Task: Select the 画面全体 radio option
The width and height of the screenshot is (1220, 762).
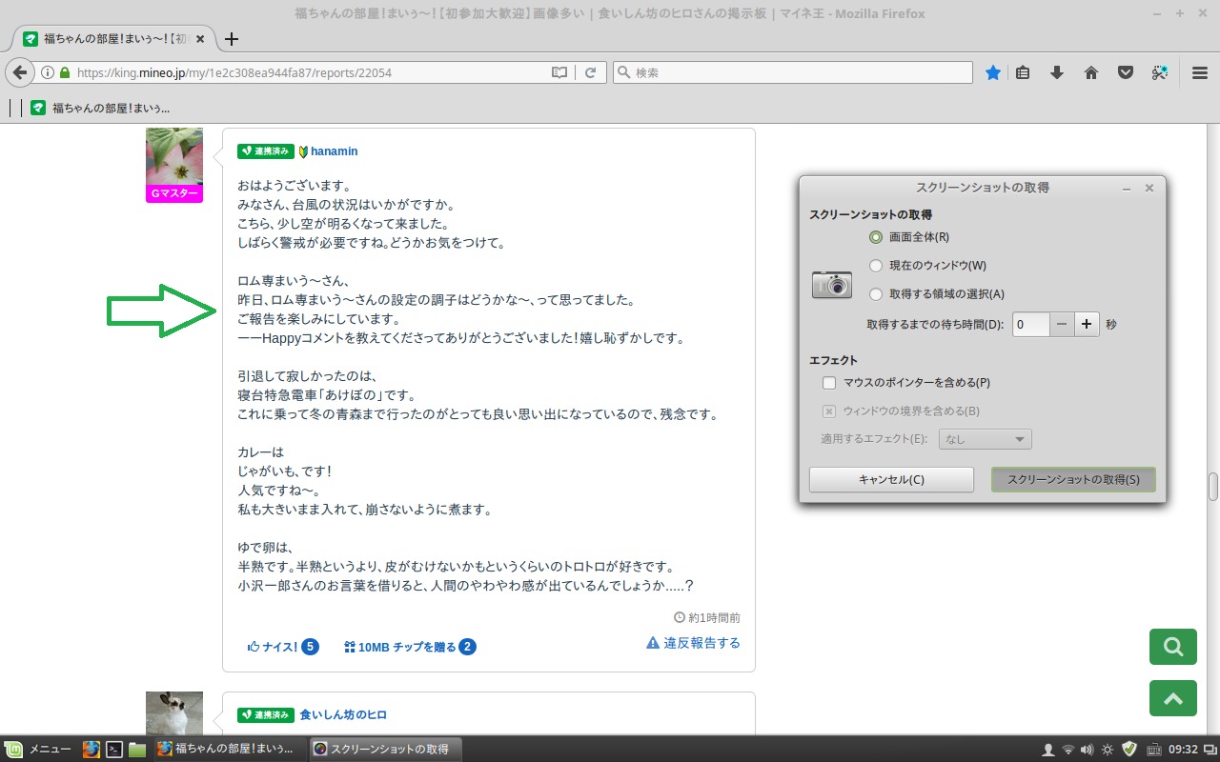Action: [x=876, y=237]
